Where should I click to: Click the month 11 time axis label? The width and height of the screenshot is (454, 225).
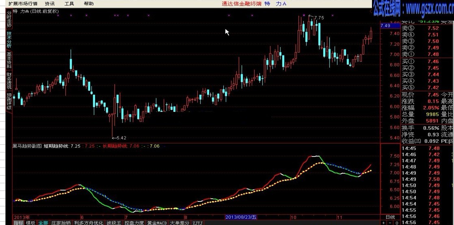tap(340, 217)
